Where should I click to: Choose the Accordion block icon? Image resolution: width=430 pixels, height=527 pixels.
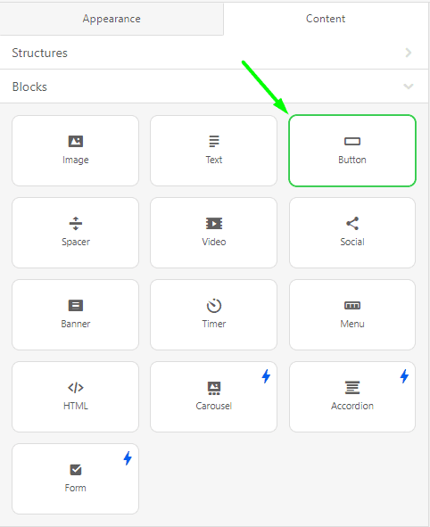click(x=352, y=388)
